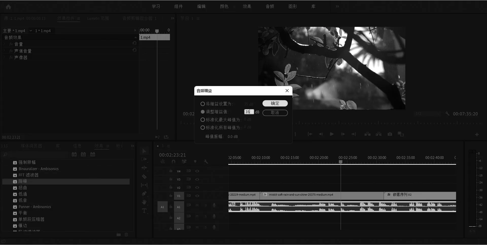The image size is (487, 245).
Task: Solo audio track A2
Action: pos(206,216)
